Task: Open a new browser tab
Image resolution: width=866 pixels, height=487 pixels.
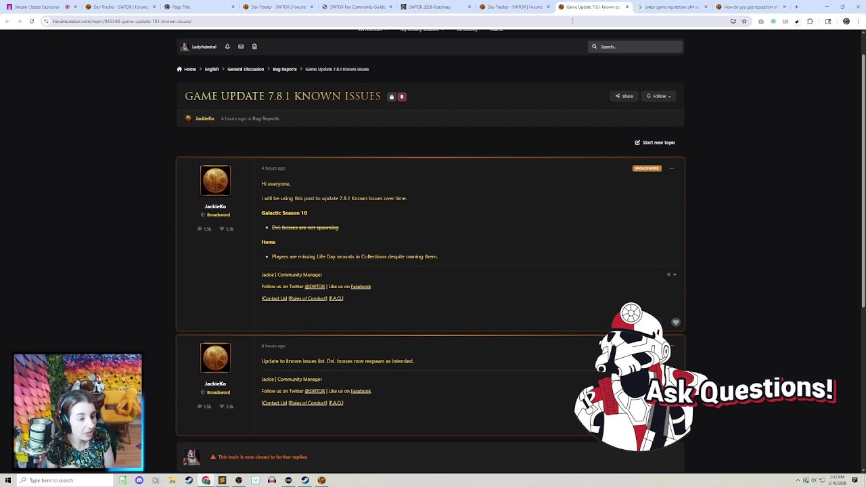Action: pyautogui.click(x=796, y=7)
